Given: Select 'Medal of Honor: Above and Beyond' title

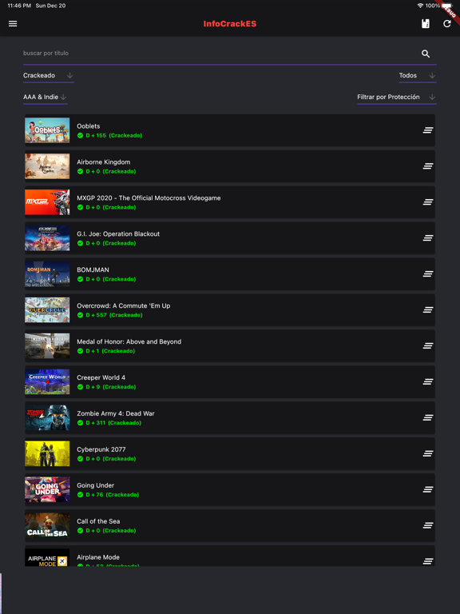Looking at the screenshot, I should point(129,342).
